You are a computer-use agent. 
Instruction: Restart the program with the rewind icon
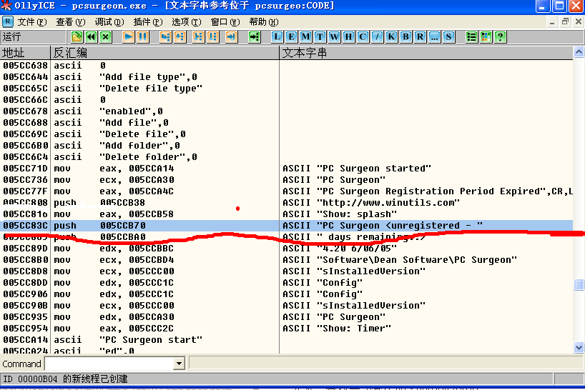coord(92,37)
